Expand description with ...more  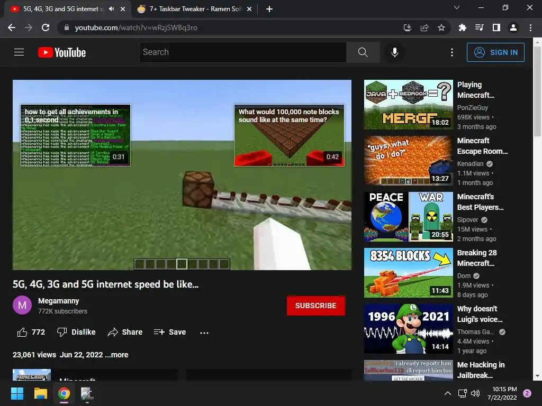(x=116, y=355)
